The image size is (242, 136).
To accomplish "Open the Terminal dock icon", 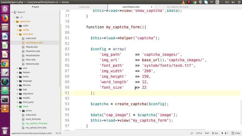I will pos(5,100).
